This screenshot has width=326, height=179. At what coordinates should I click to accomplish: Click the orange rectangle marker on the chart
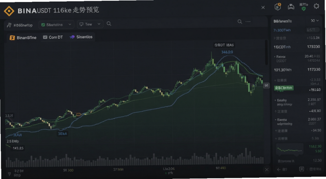click(x=78, y=115)
